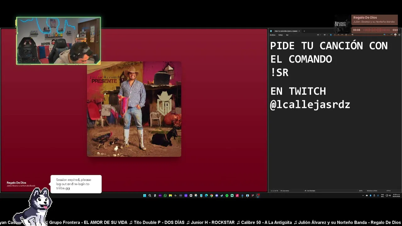Open Windows taskbar search
Screen dimensions: 402x226
tap(150, 196)
